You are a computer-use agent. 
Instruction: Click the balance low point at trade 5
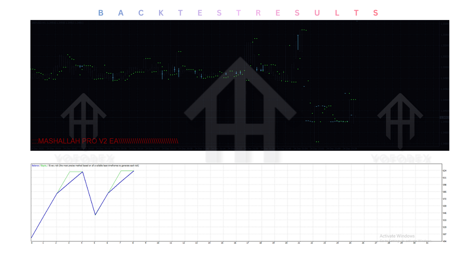click(x=95, y=215)
